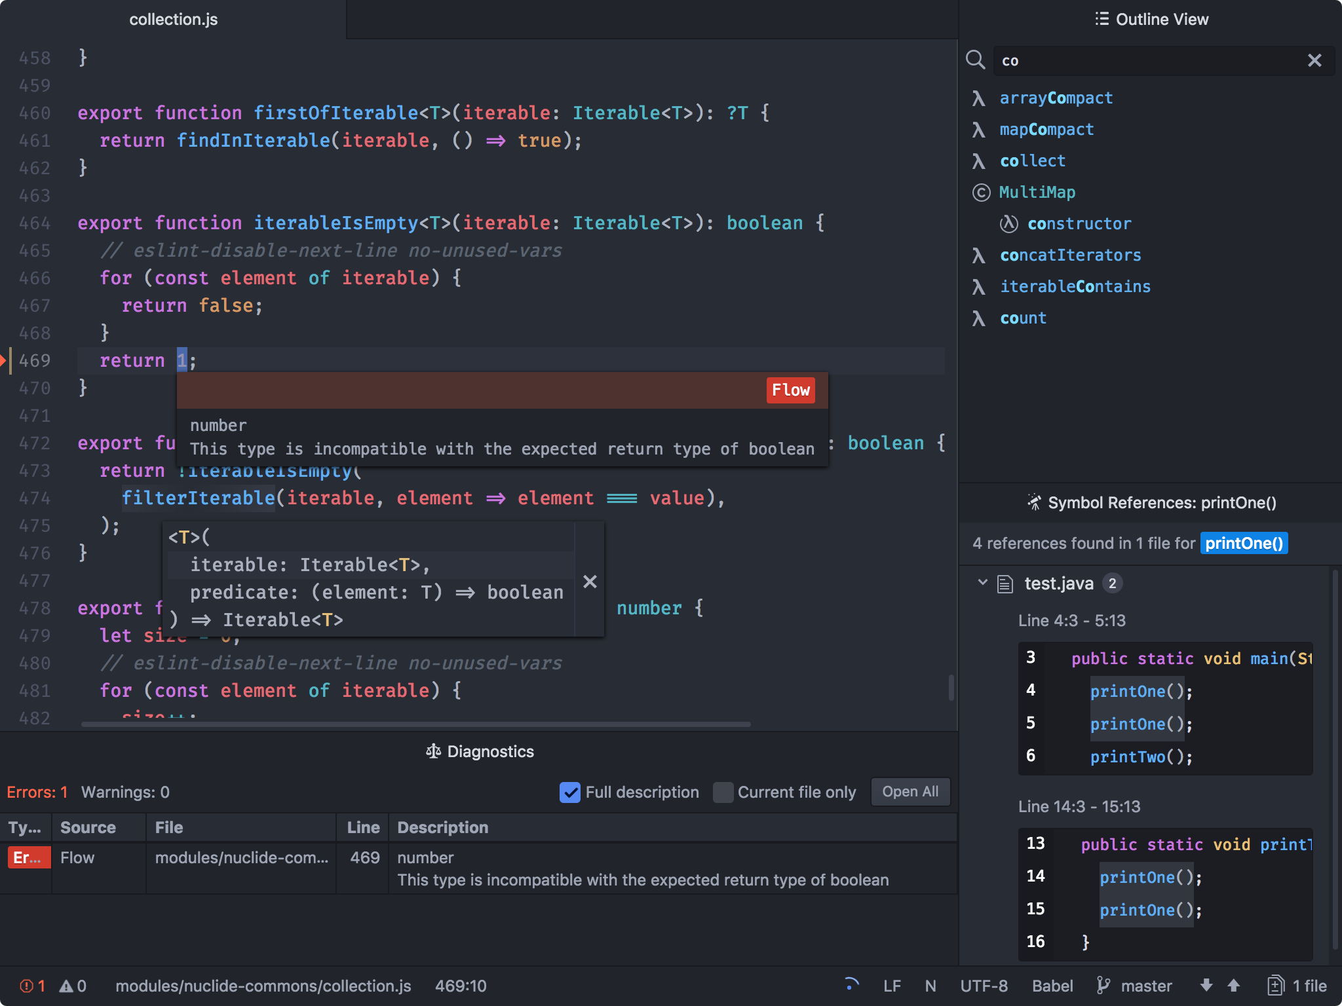
Task: Click the search icon in Outline View
Action: point(976,59)
